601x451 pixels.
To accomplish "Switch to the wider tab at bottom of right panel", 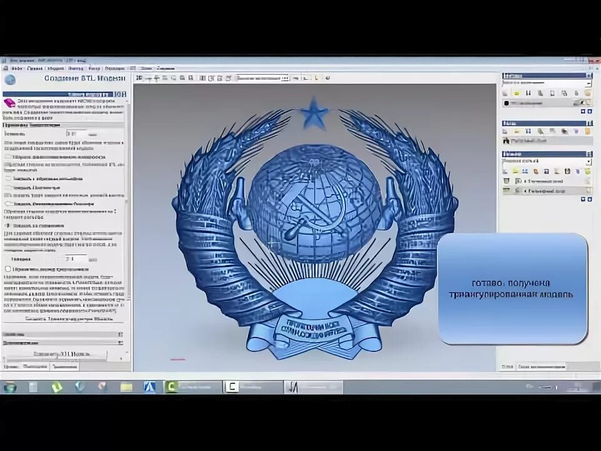I will [x=541, y=367].
